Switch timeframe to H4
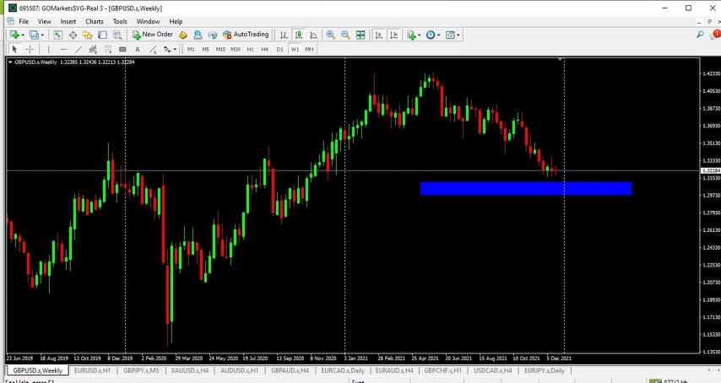721x383 pixels. pyautogui.click(x=265, y=49)
